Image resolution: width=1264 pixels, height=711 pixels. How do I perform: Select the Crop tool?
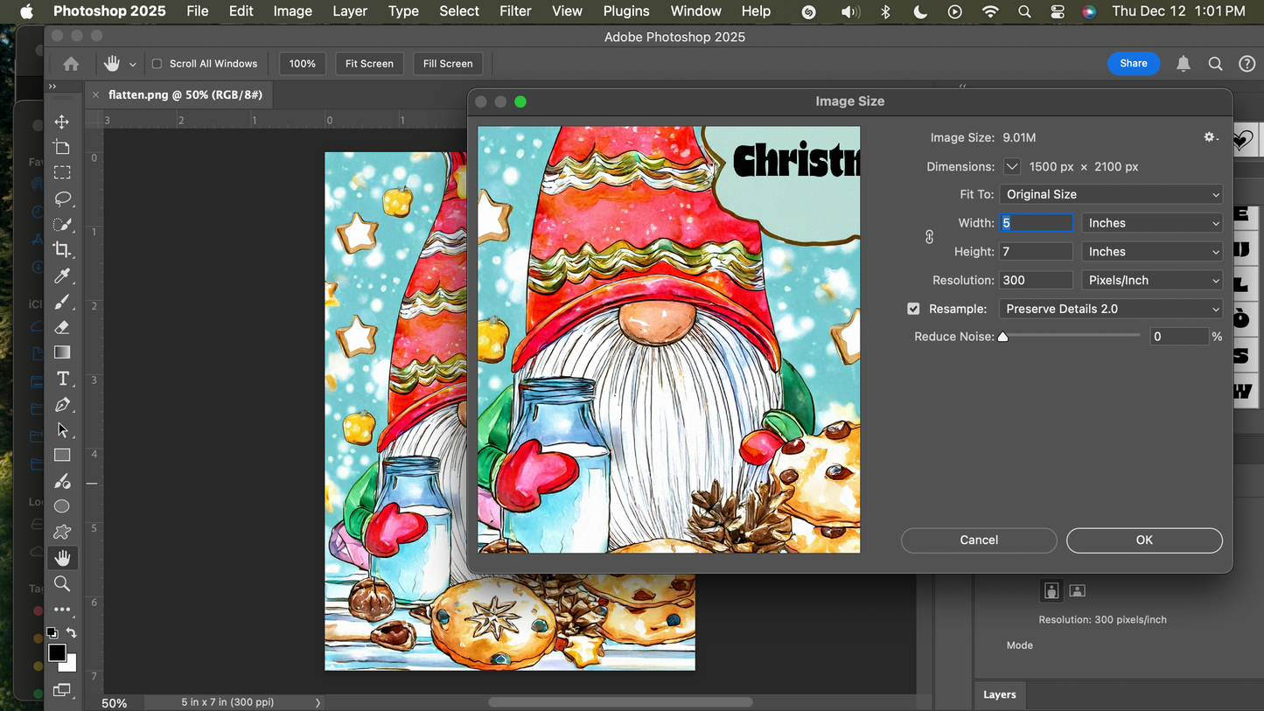62,249
